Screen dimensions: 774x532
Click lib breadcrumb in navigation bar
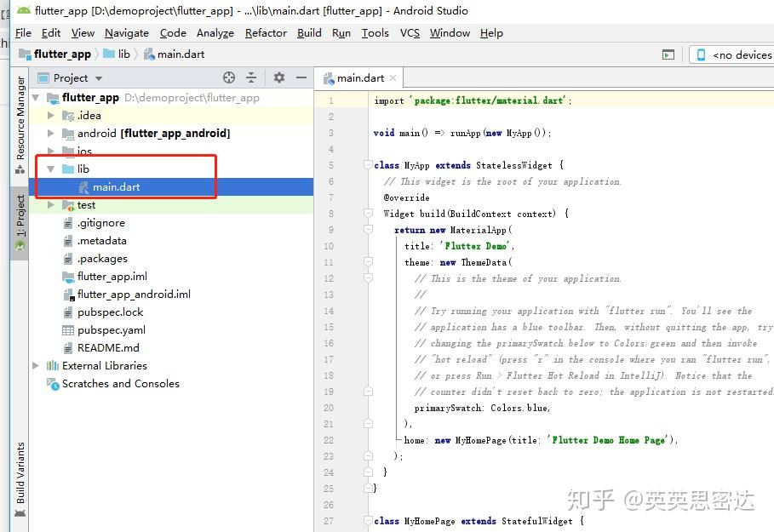[117, 54]
